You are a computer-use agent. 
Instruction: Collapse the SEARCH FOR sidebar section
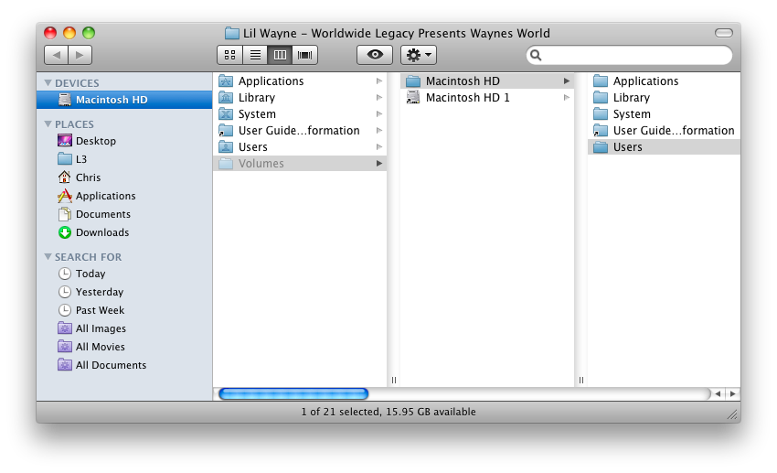coord(48,257)
